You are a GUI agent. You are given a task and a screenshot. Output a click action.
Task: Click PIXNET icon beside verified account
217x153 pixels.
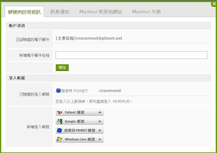coord(58,91)
